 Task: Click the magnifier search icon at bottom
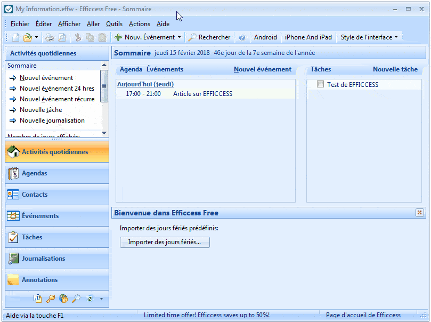76,299
